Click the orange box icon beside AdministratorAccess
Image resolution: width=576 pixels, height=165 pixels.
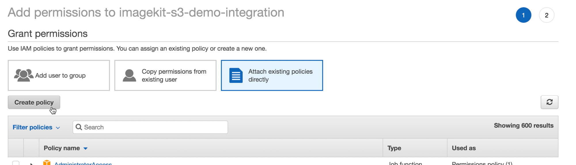pyautogui.click(x=47, y=163)
